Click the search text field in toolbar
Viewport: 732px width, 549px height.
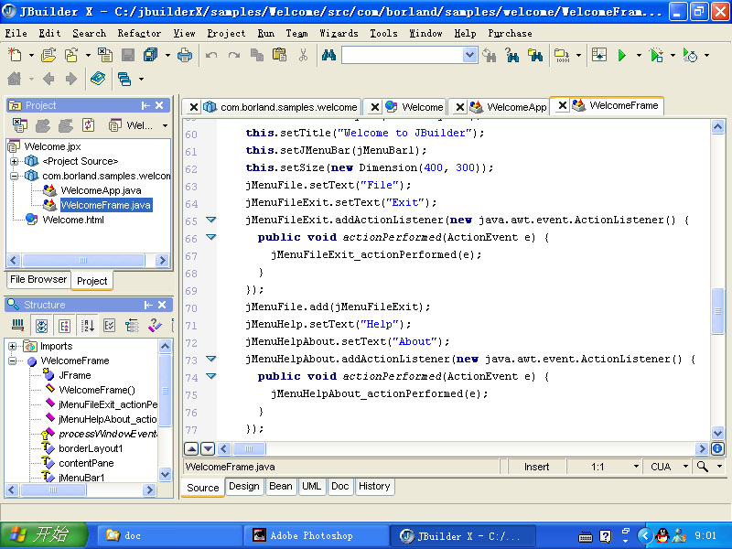coord(403,56)
